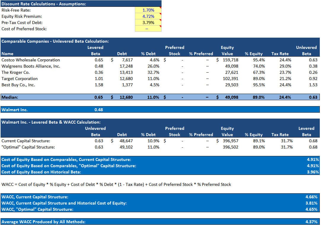Select Walmart Inc. historical beta value 0.48

(99, 109)
